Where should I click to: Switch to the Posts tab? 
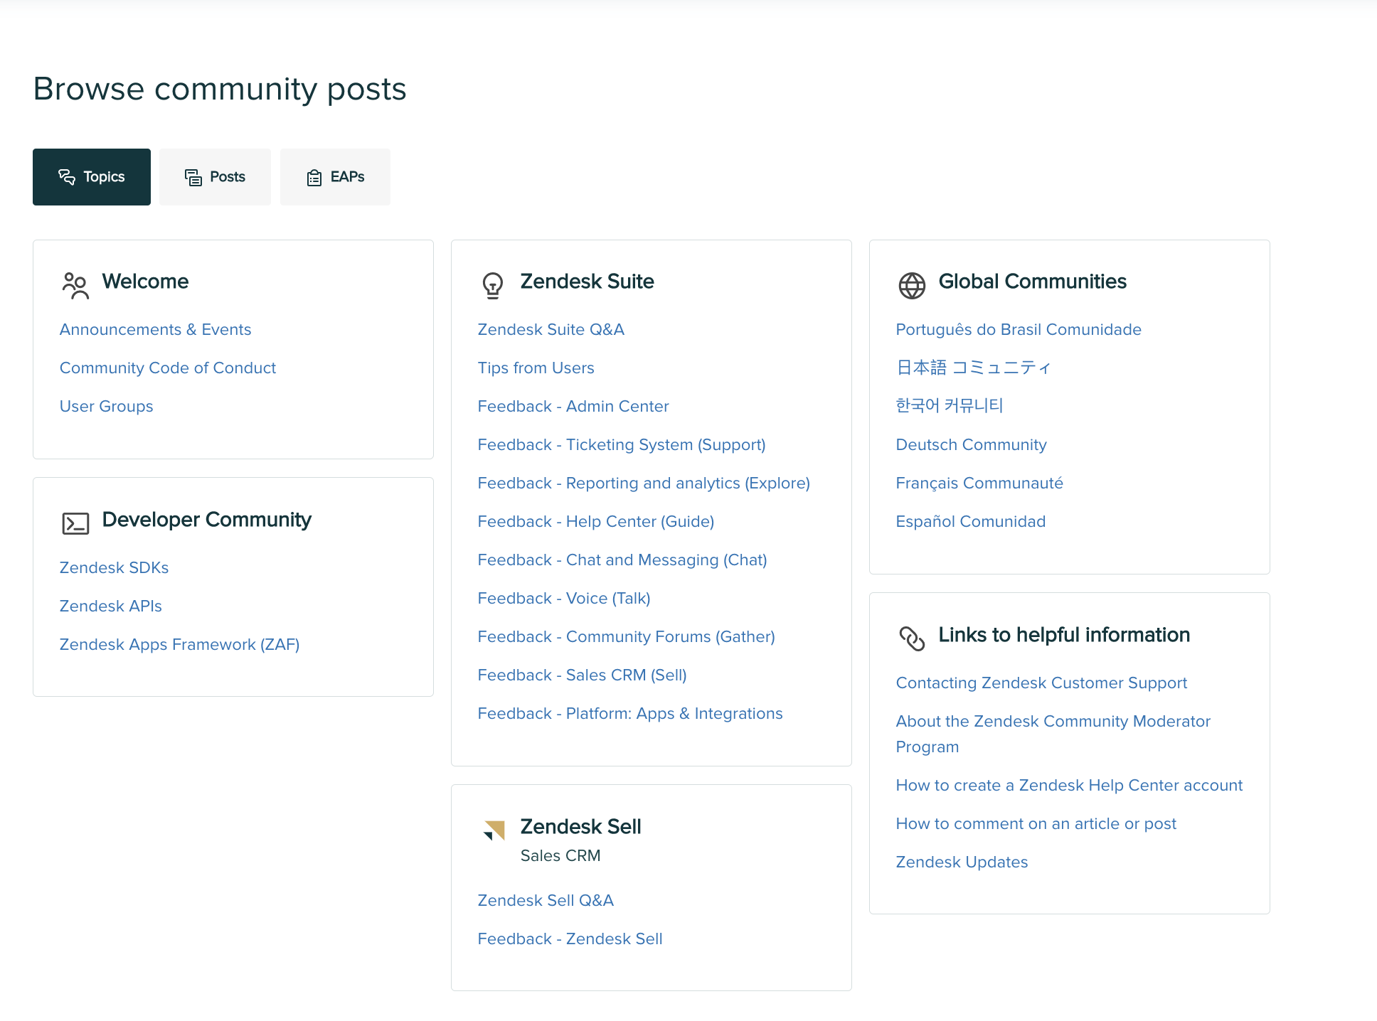pyautogui.click(x=215, y=177)
